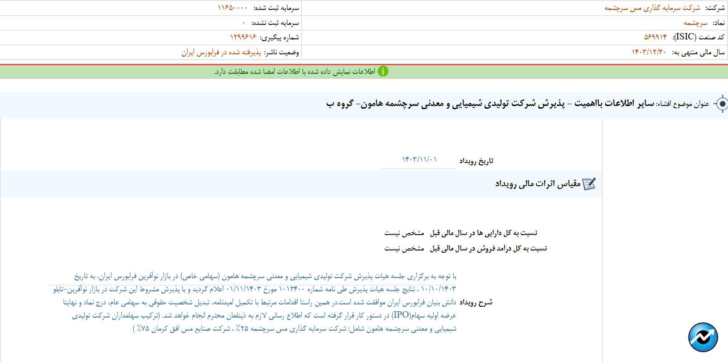Image resolution: width=728 pixels, height=362 pixels.
Task: Click label شرکت: in header
Action: click(x=715, y=8)
